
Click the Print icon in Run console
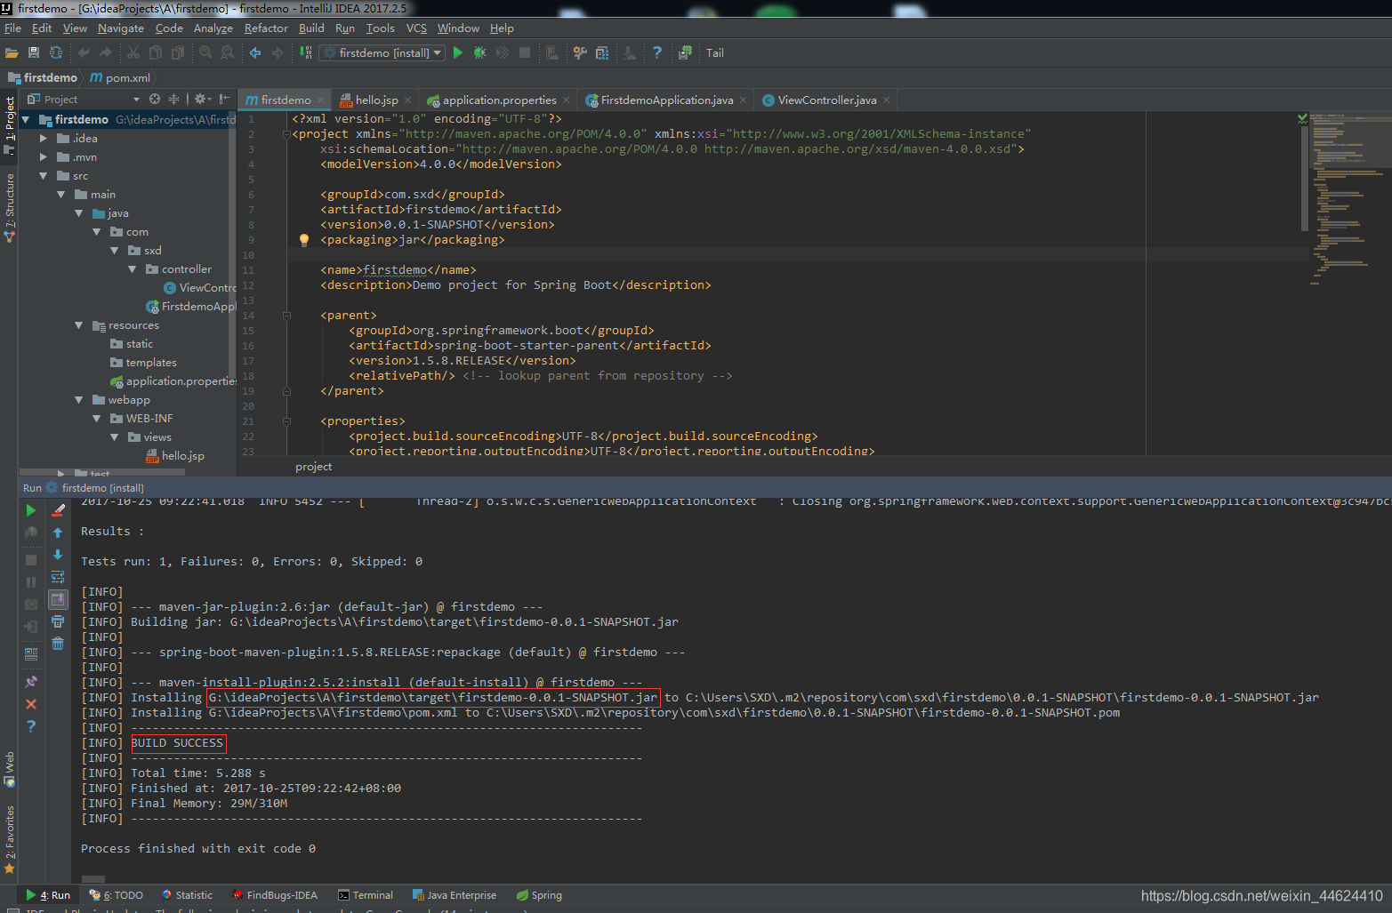point(58,621)
